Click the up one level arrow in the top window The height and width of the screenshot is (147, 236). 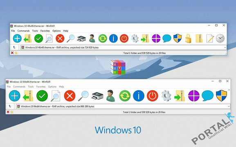pos(14,47)
